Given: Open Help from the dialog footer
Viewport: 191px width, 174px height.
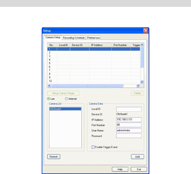Looking at the screenshot, I should [120, 169].
